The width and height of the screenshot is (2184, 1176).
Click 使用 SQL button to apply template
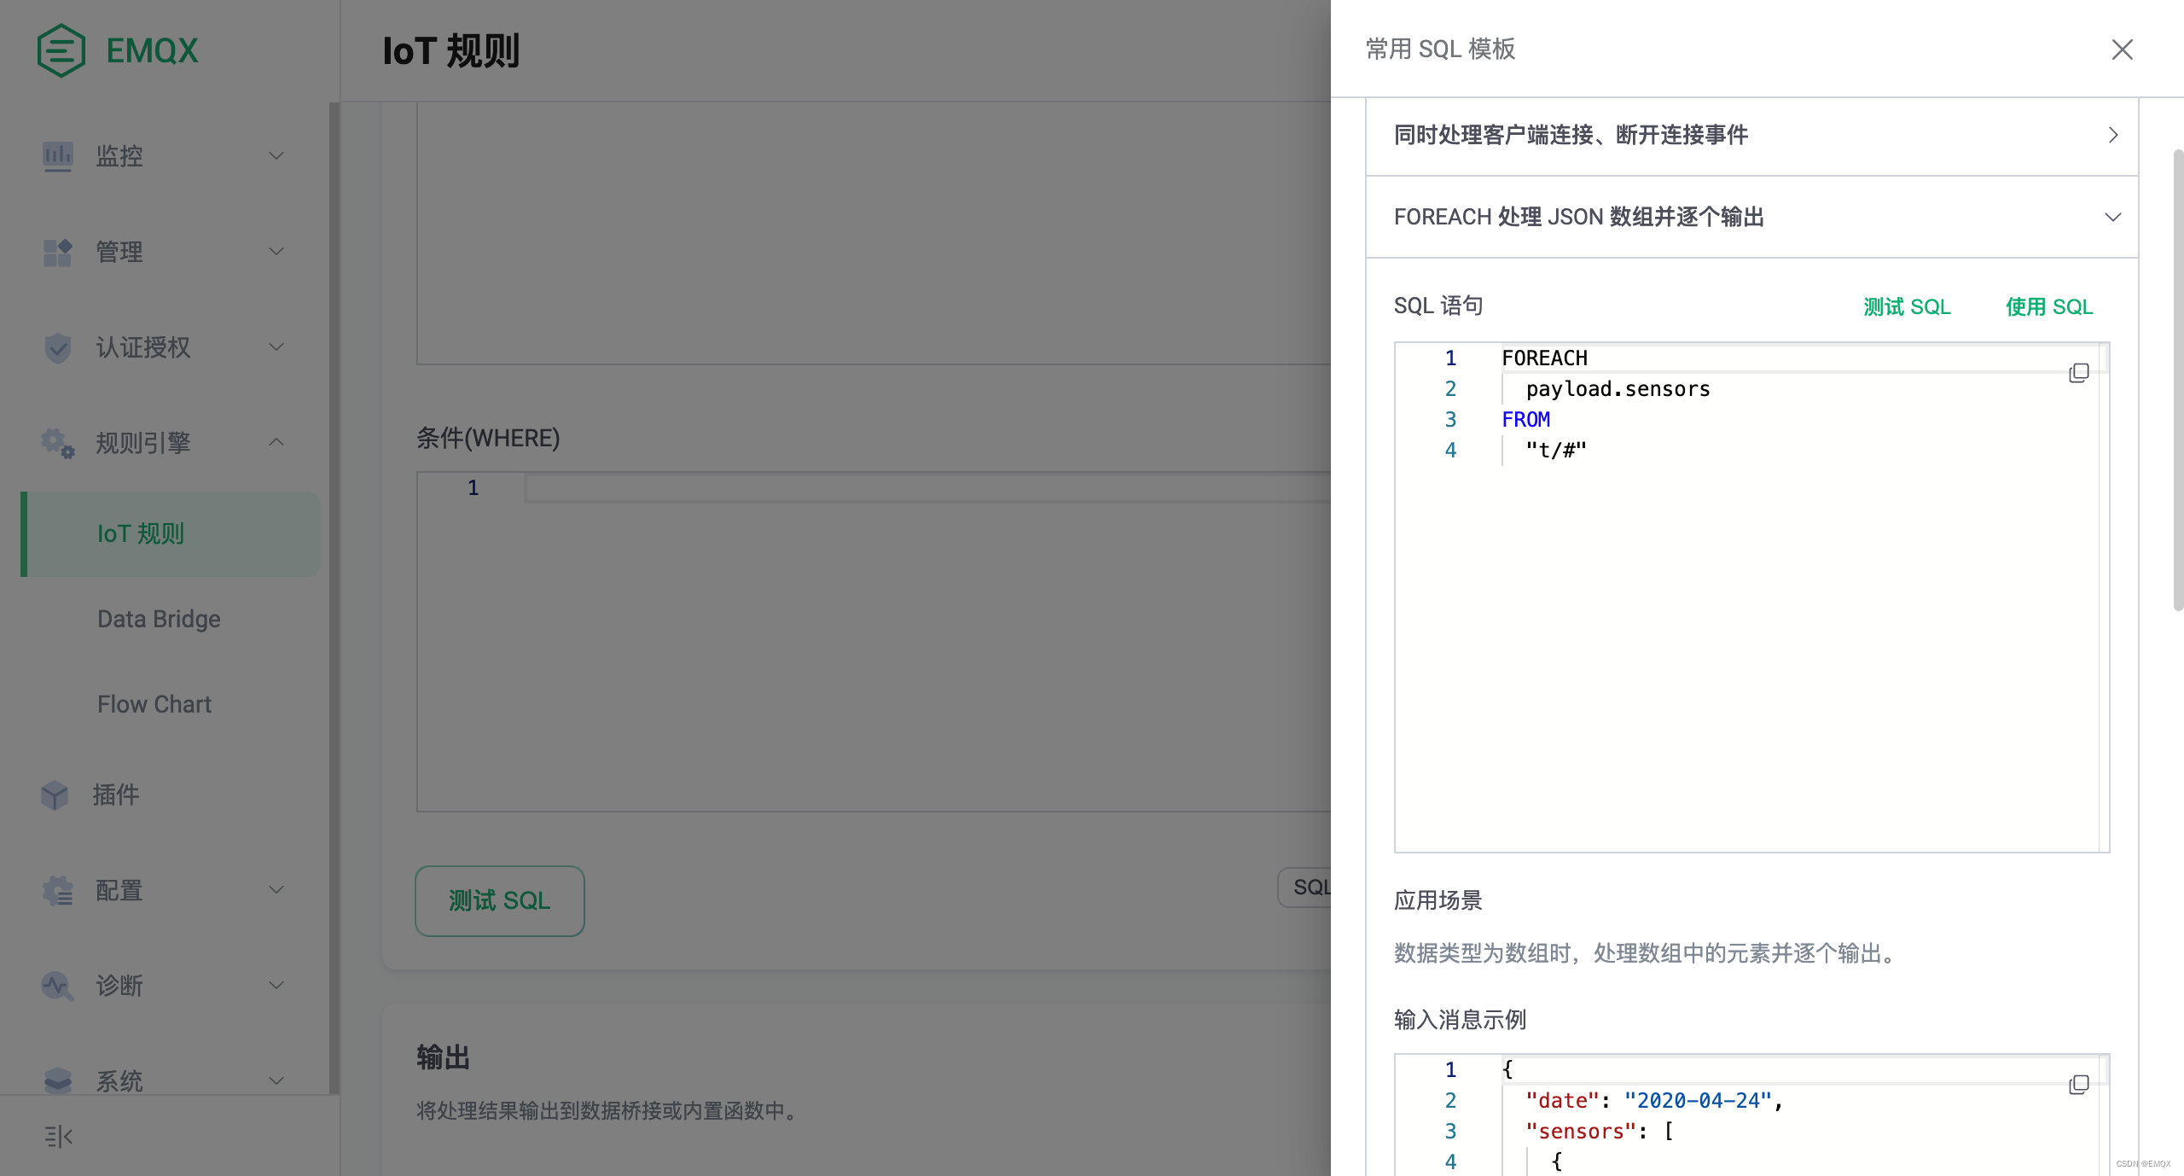(x=2048, y=306)
